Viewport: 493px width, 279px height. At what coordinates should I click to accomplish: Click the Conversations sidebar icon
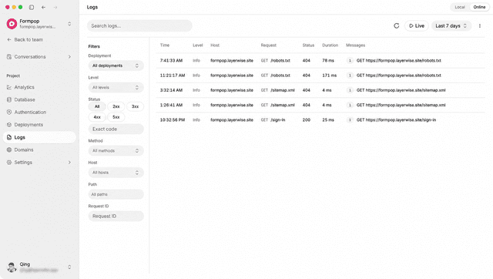[x=9, y=56]
